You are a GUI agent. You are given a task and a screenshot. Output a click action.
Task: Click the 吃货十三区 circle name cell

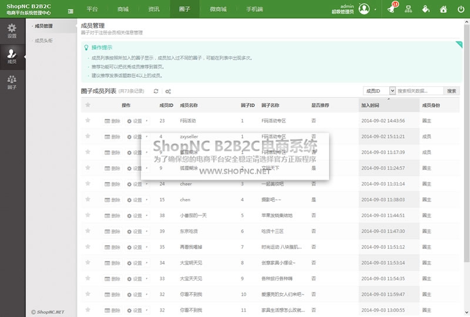pyautogui.click(x=273, y=231)
